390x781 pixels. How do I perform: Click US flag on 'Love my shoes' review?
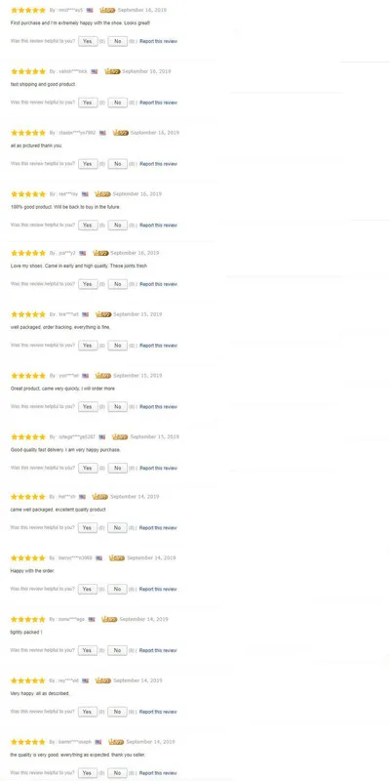pyautogui.click(x=83, y=253)
